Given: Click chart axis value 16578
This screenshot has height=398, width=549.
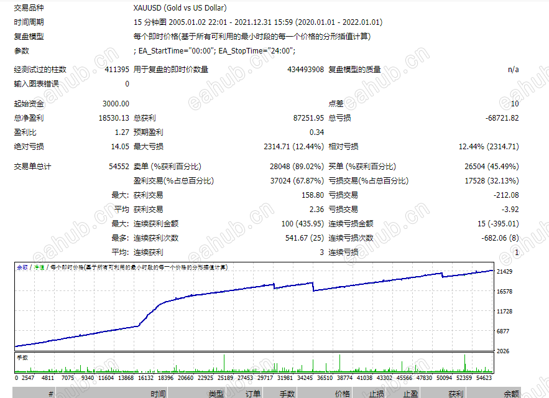Looking at the screenshot, I should [504, 292].
